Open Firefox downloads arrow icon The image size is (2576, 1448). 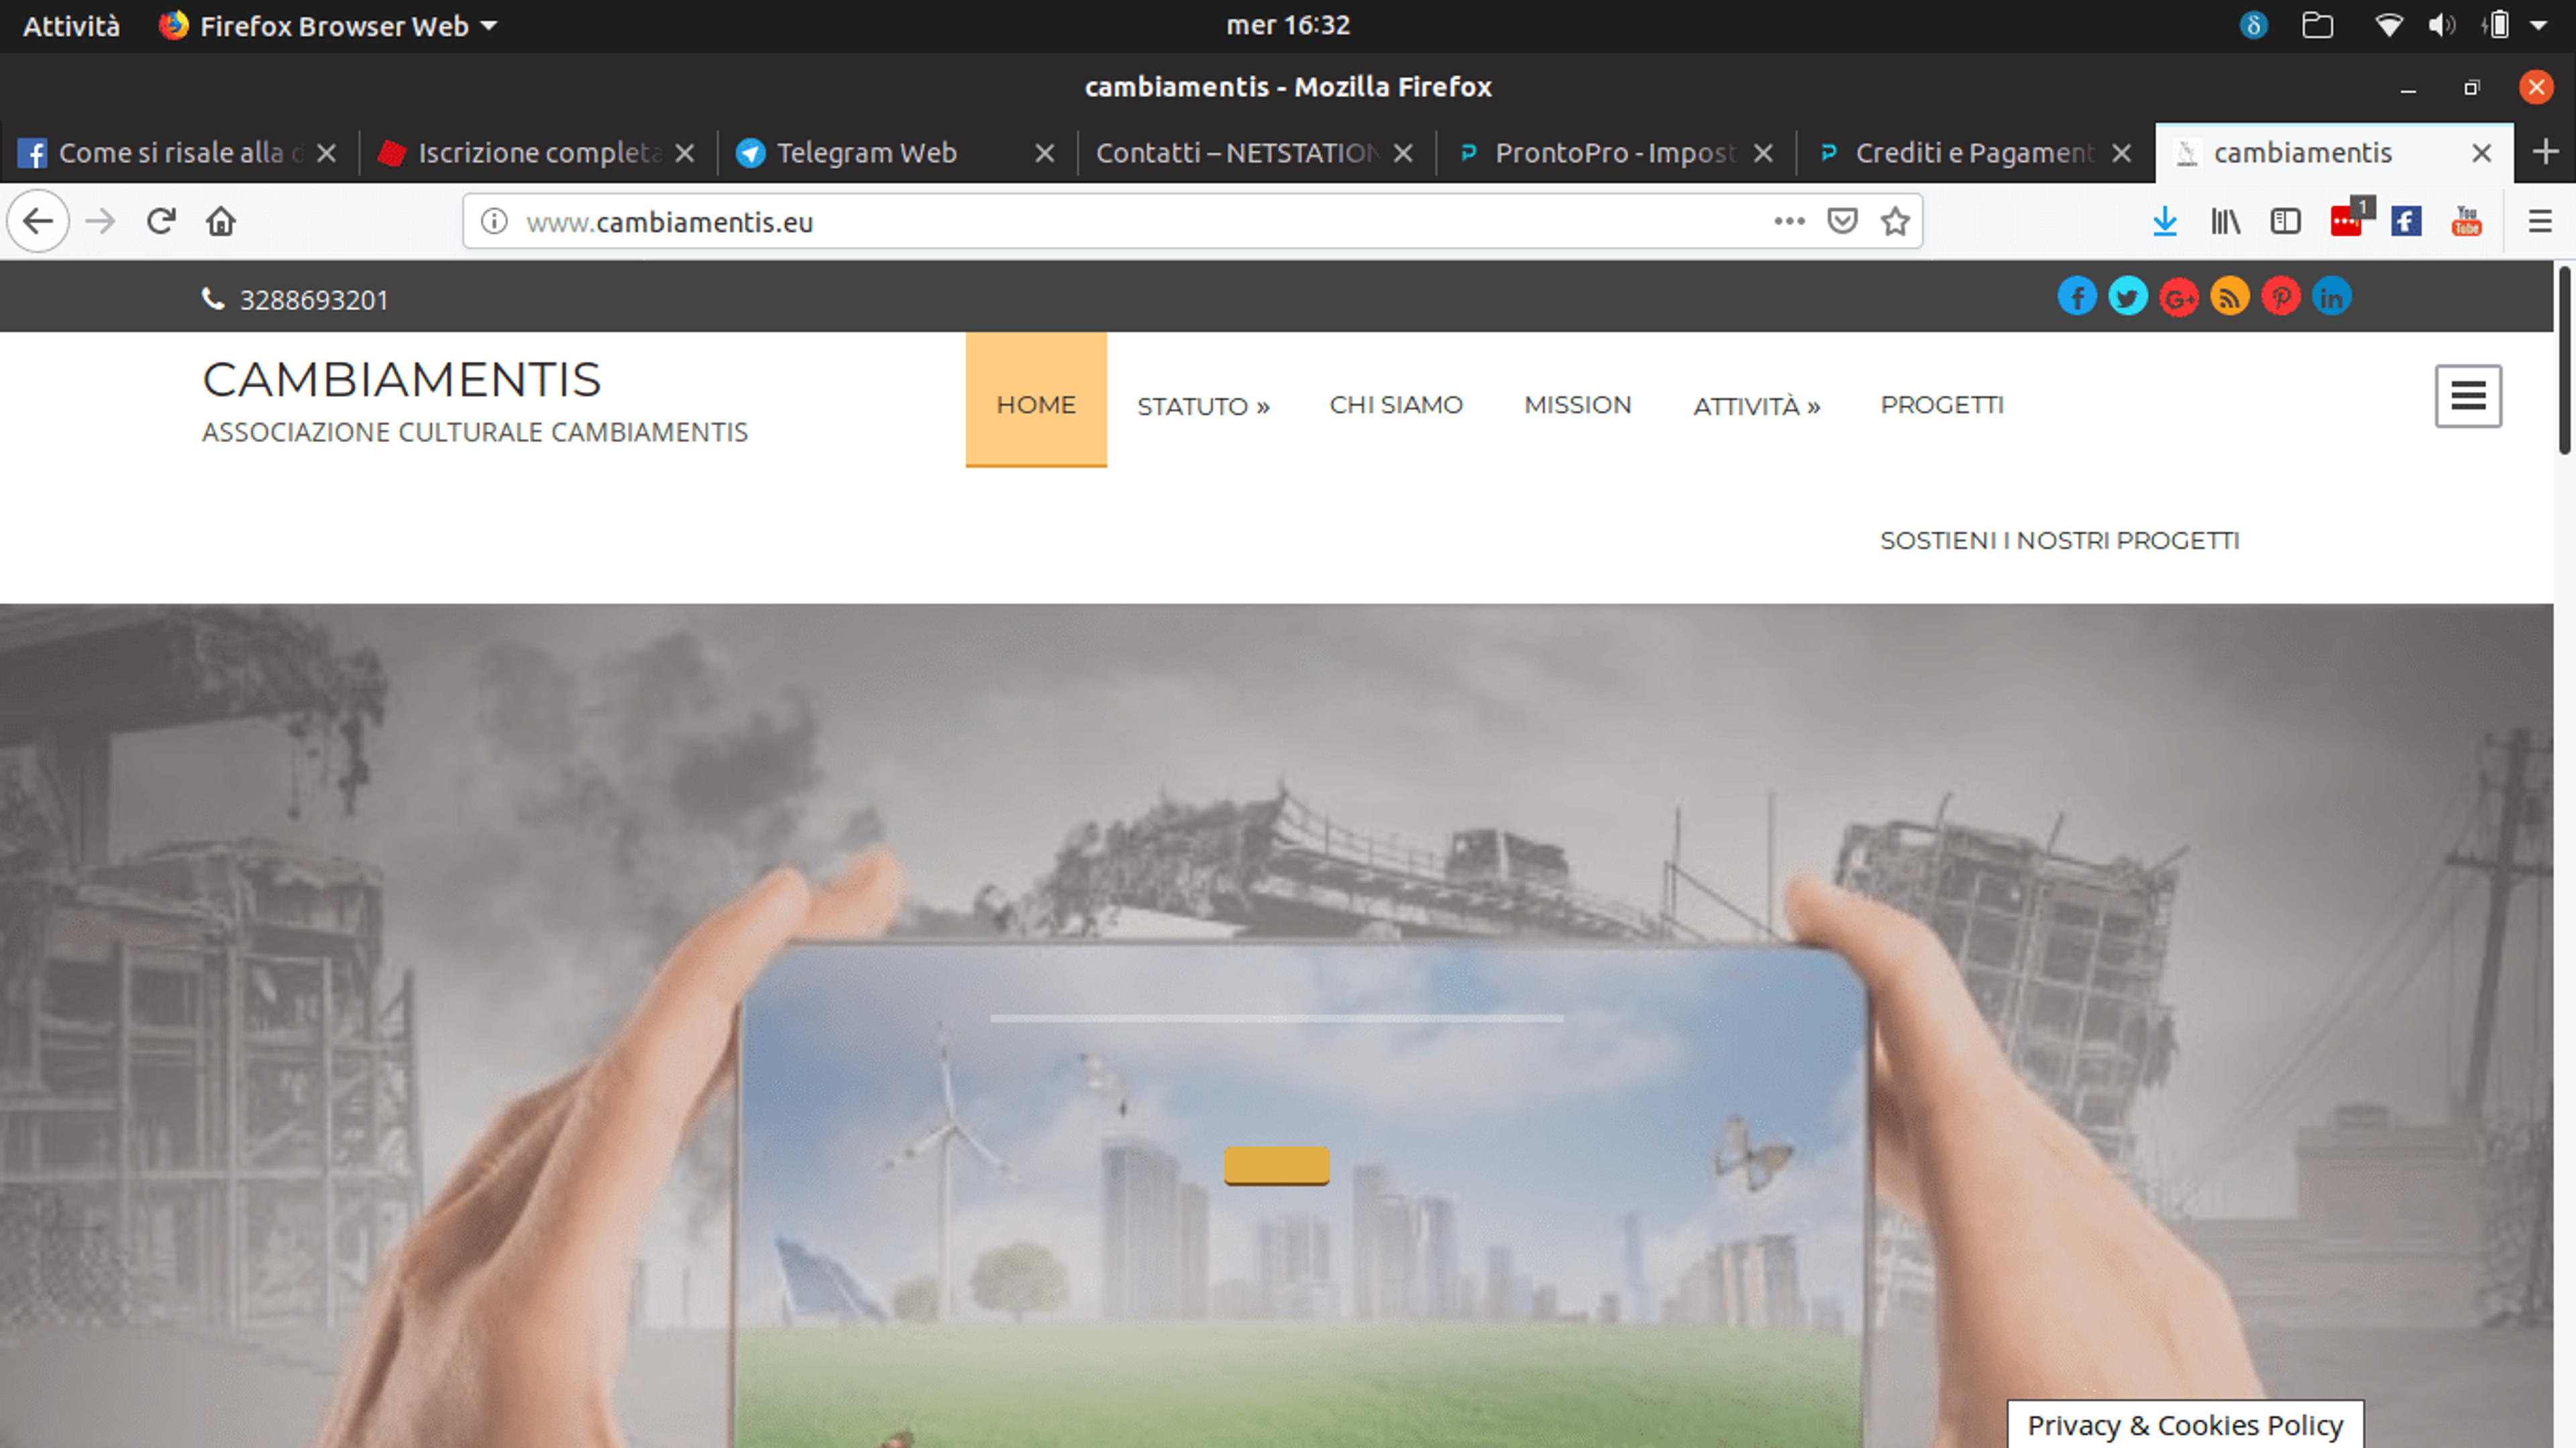coord(2164,221)
